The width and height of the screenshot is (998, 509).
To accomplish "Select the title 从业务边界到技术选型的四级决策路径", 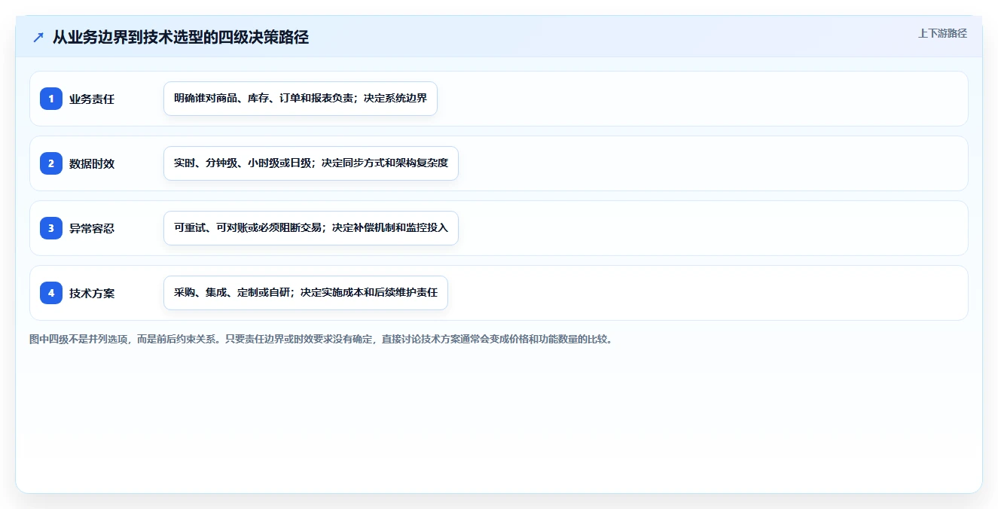I will pos(181,37).
